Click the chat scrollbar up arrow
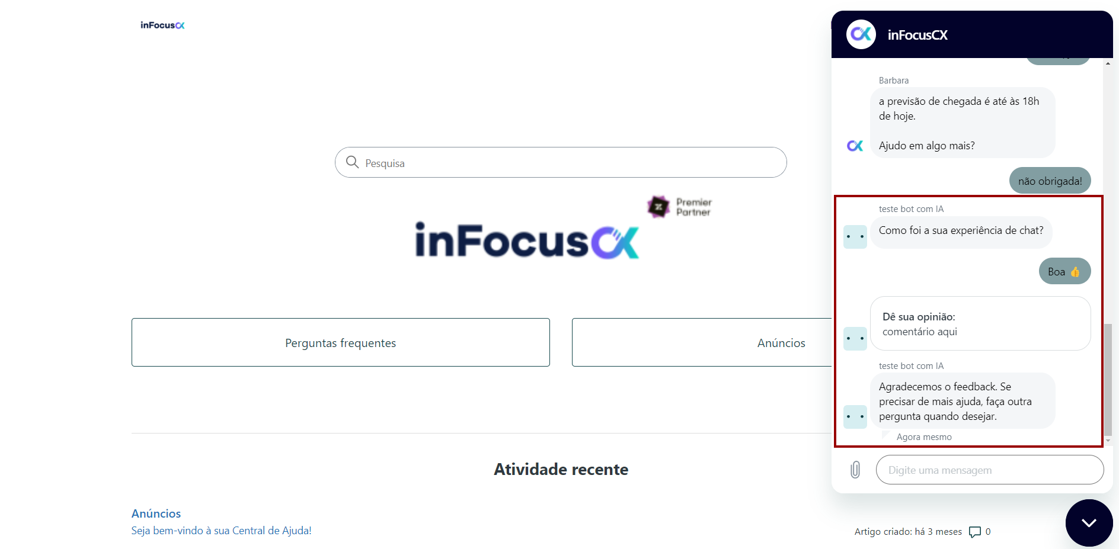 click(1108, 63)
